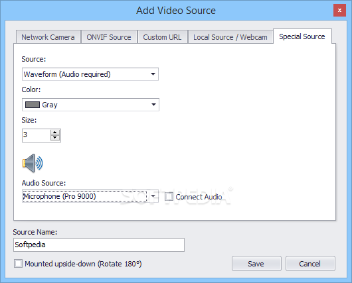Go to the Local Source / Webcam tab

(x=230, y=37)
